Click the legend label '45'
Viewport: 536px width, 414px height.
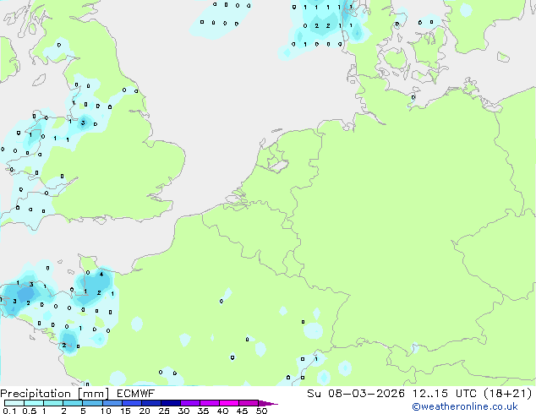[243, 411]
